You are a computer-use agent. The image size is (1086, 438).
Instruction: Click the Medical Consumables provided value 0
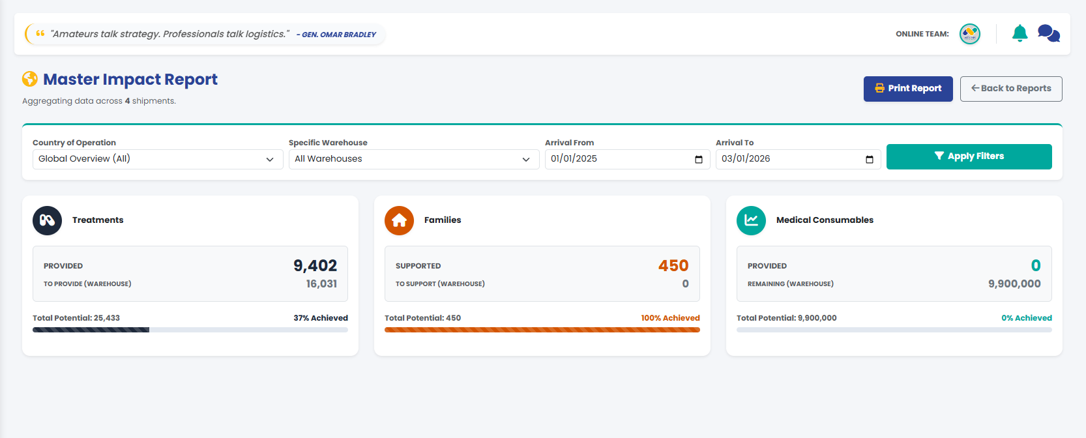point(1036,265)
